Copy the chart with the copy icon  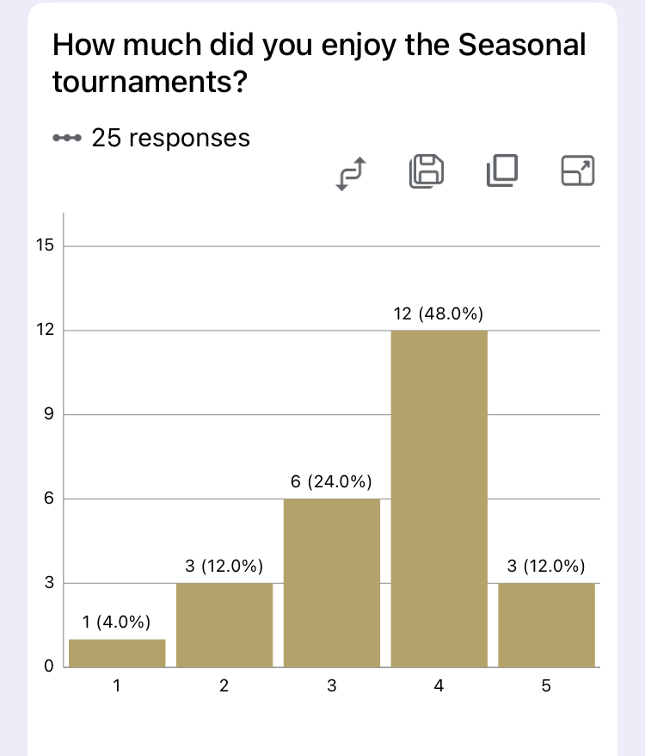click(502, 170)
